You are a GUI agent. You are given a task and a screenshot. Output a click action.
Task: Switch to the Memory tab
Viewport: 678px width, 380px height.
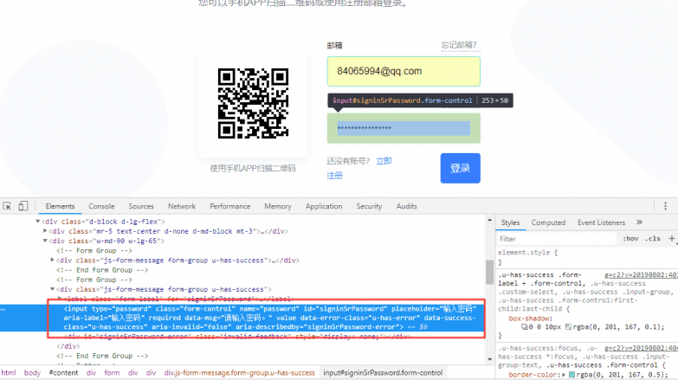(x=278, y=206)
